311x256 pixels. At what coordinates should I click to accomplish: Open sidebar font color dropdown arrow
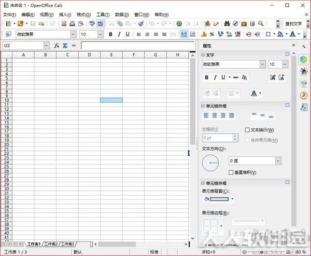(x=260, y=93)
